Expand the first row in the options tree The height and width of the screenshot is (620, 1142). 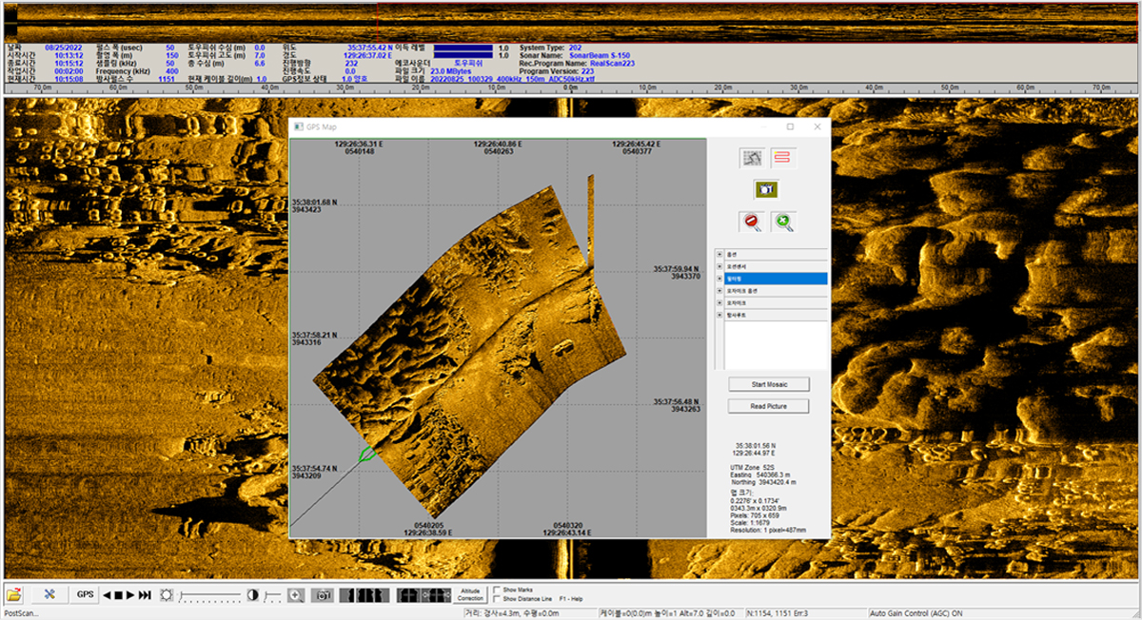coord(719,255)
